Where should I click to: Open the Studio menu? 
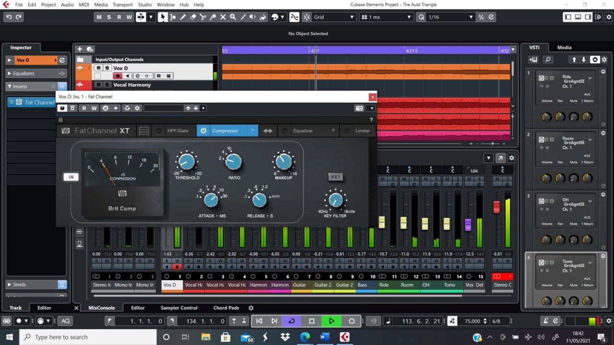pyautogui.click(x=145, y=4)
